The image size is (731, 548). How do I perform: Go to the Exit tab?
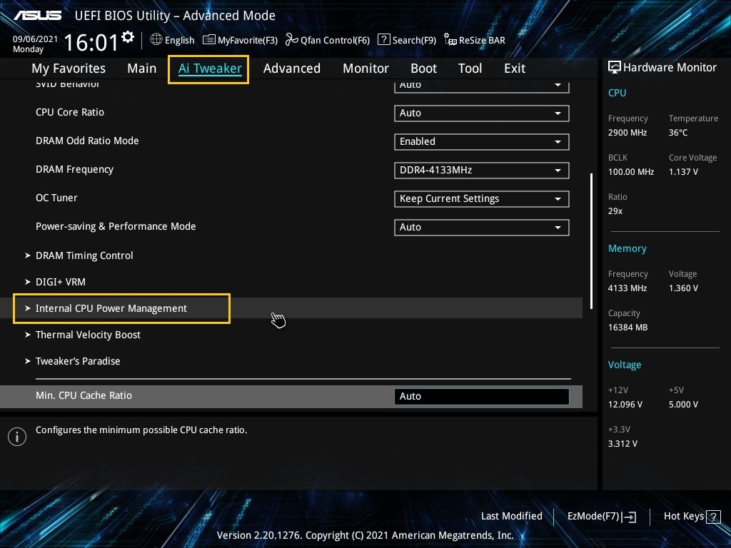pyautogui.click(x=515, y=68)
